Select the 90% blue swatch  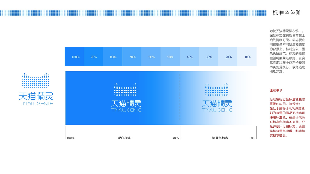(94, 57)
